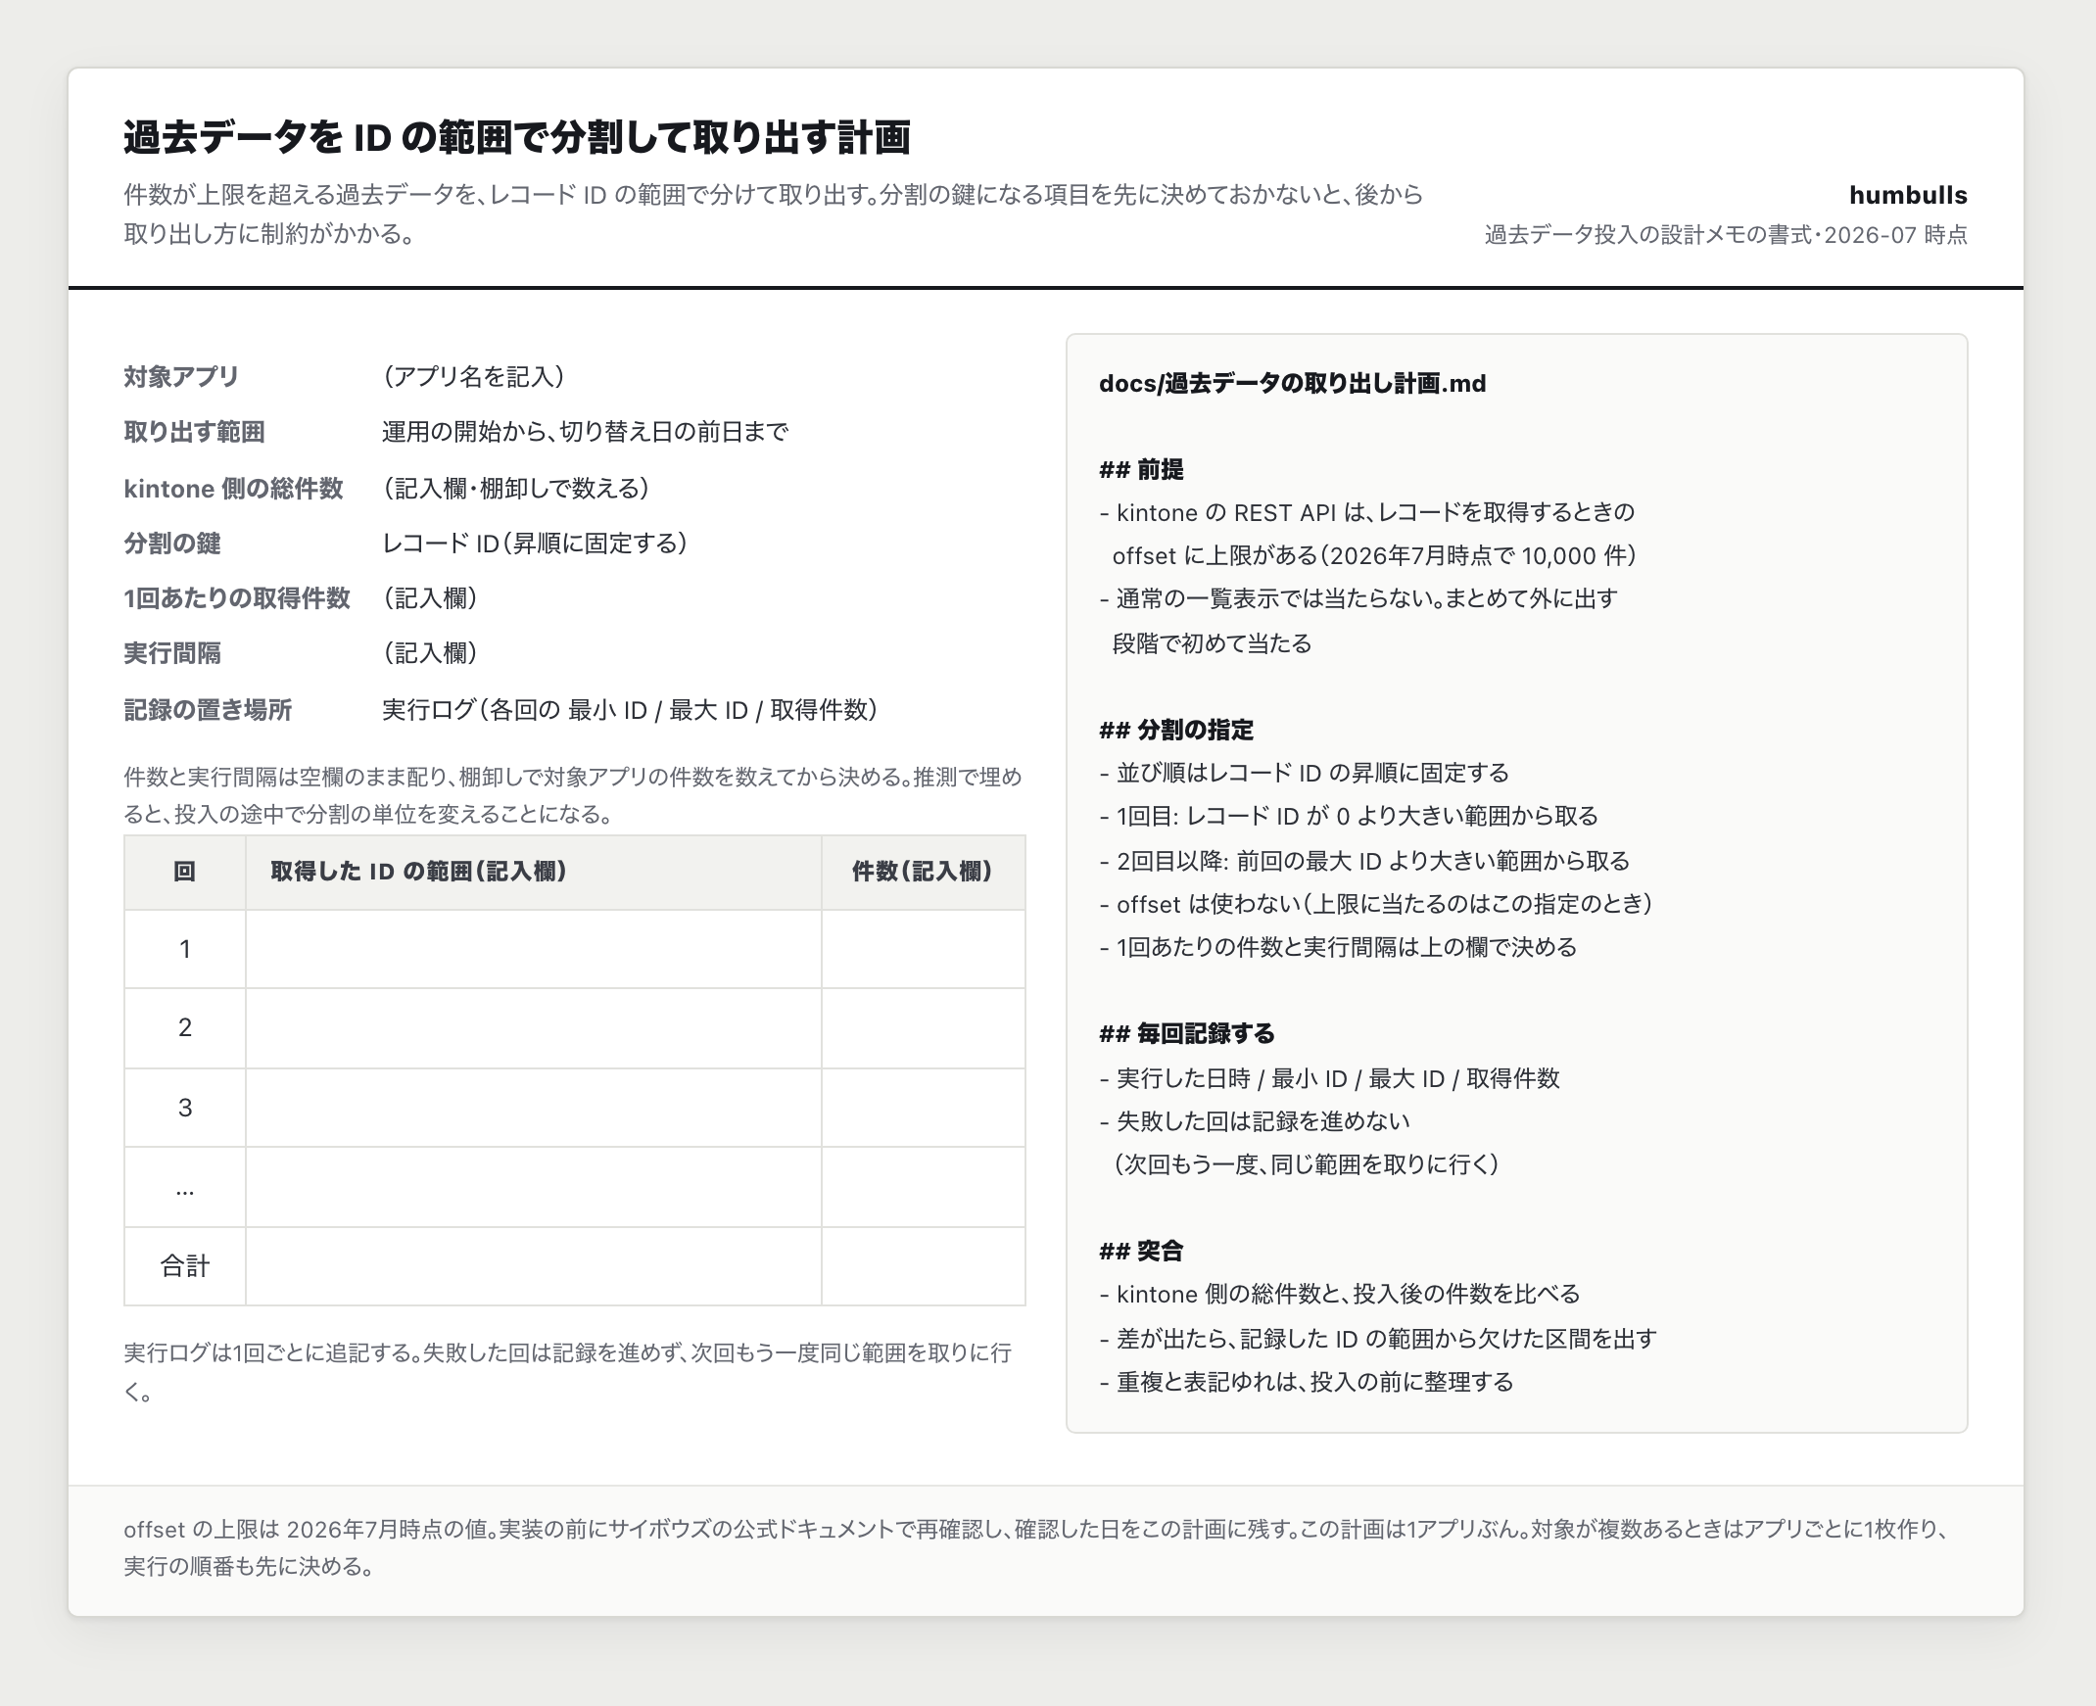Image resolution: width=2096 pixels, height=1706 pixels.
Task: Click the 合計 row label
Action: coord(185,1265)
